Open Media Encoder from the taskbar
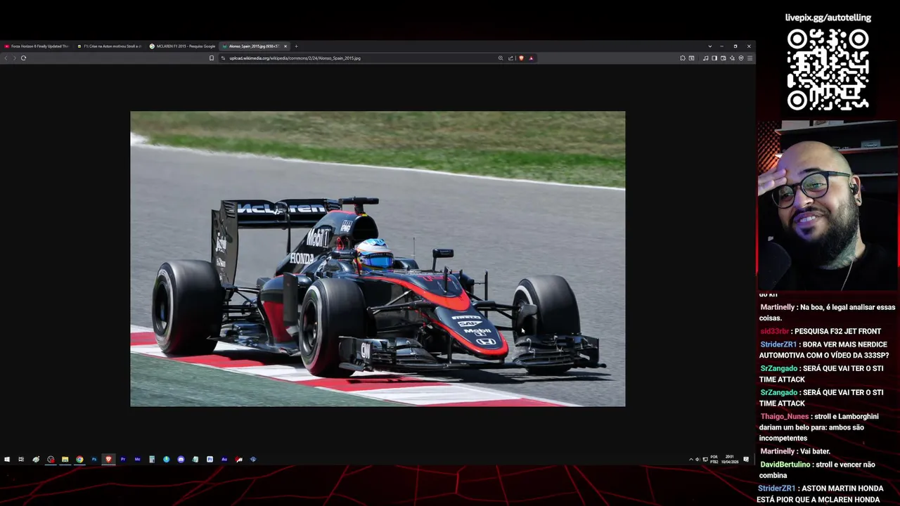Screen dimensions: 900x506 point(137,459)
